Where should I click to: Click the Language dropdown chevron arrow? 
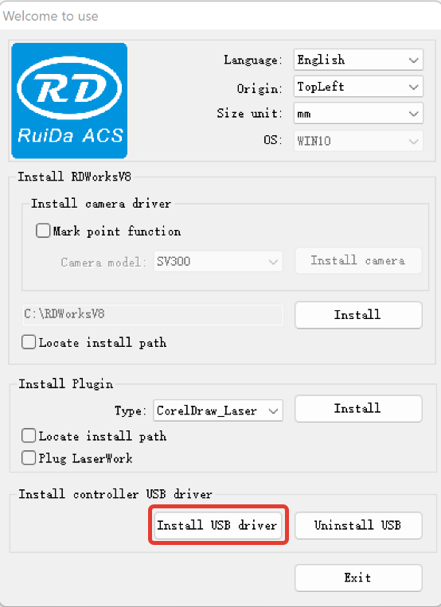(x=413, y=60)
